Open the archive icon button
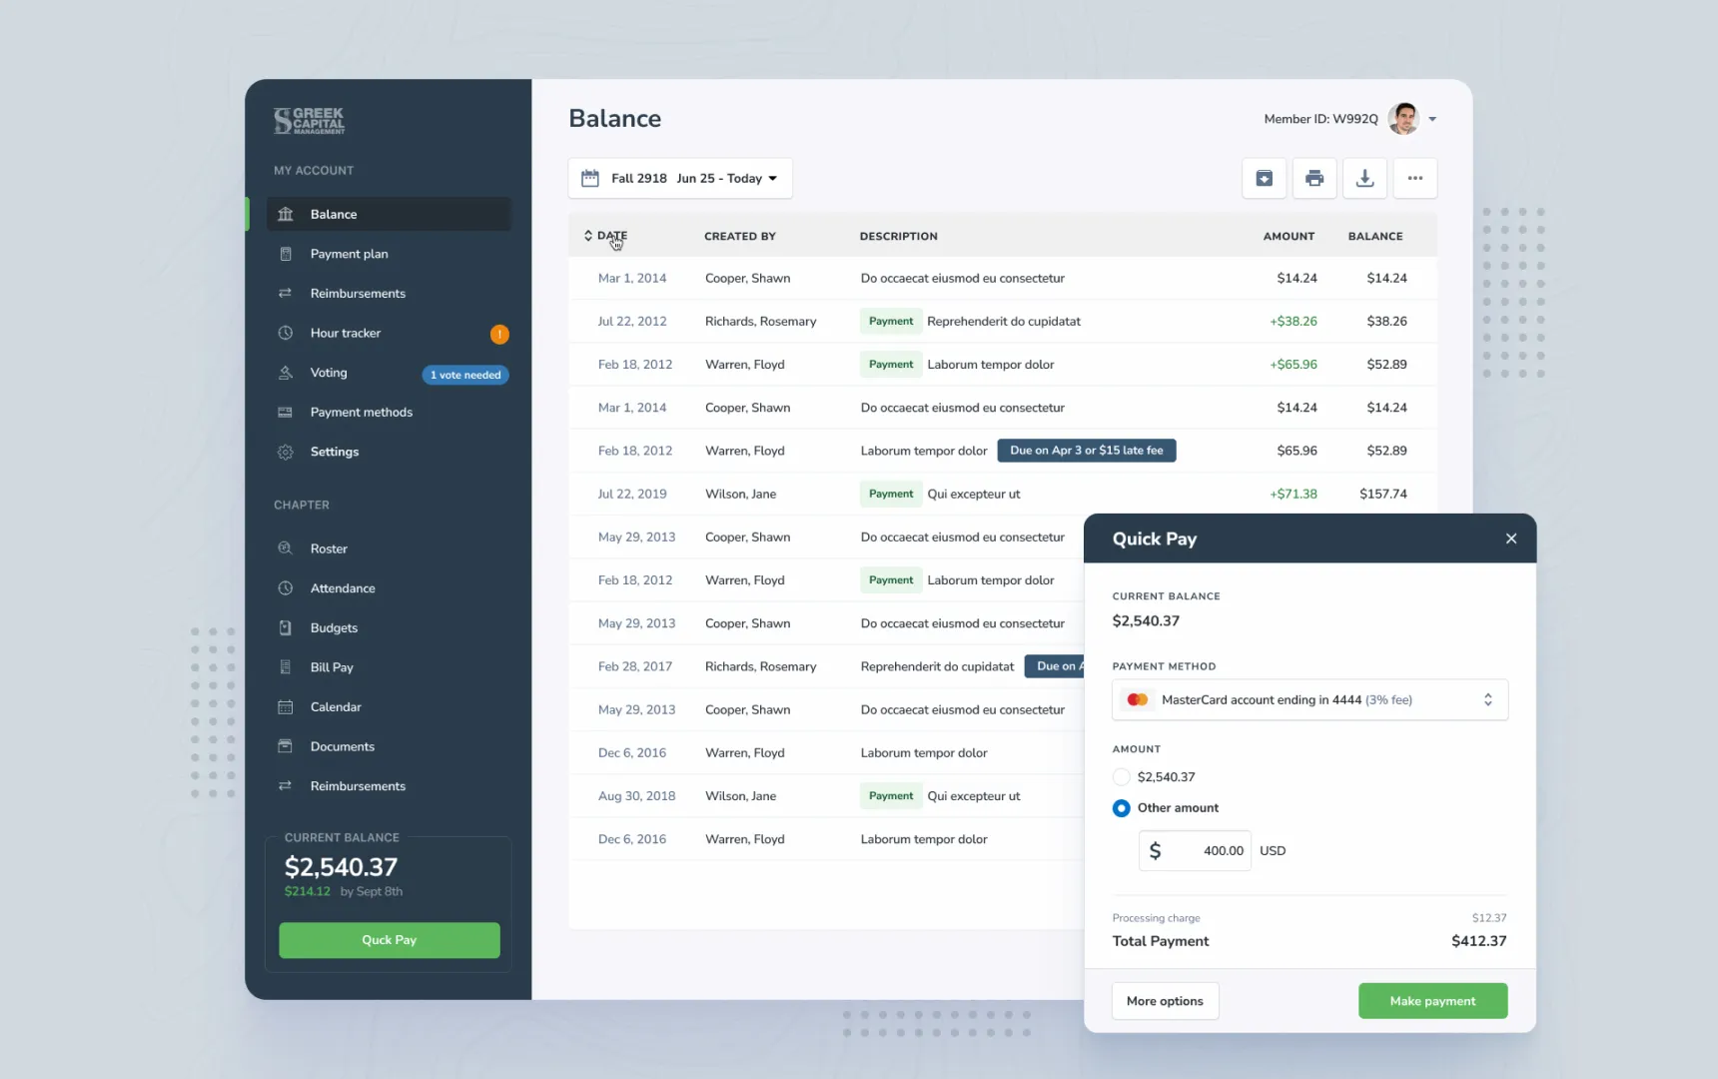The width and height of the screenshot is (1718, 1079). tap(1264, 179)
